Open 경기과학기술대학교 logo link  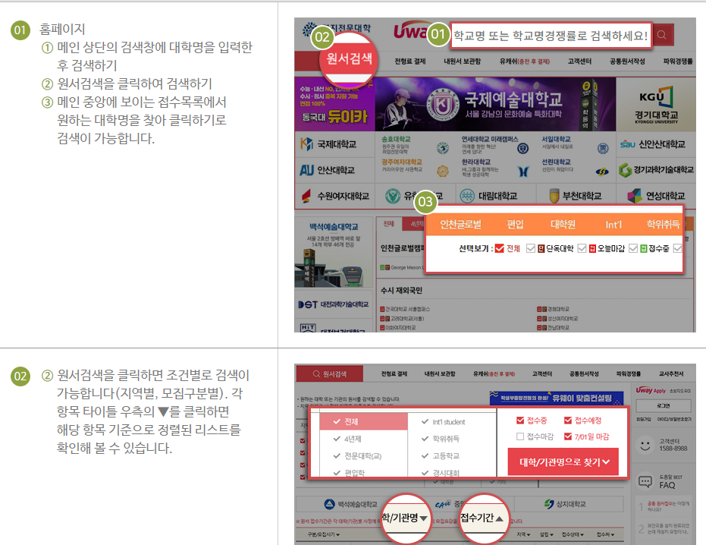(655, 170)
